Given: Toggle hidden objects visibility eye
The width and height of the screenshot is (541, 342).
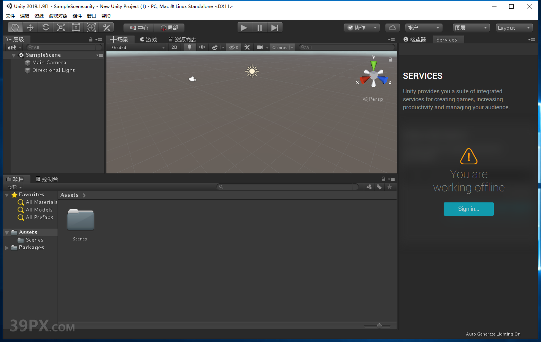Looking at the screenshot, I should (x=233, y=48).
